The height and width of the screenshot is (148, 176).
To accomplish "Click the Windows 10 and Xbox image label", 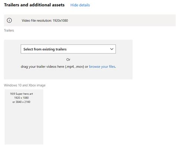I will [25, 85].
